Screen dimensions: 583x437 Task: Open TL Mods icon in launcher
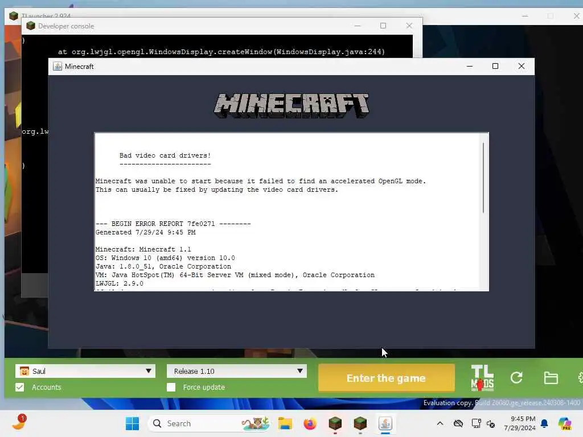point(482,378)
